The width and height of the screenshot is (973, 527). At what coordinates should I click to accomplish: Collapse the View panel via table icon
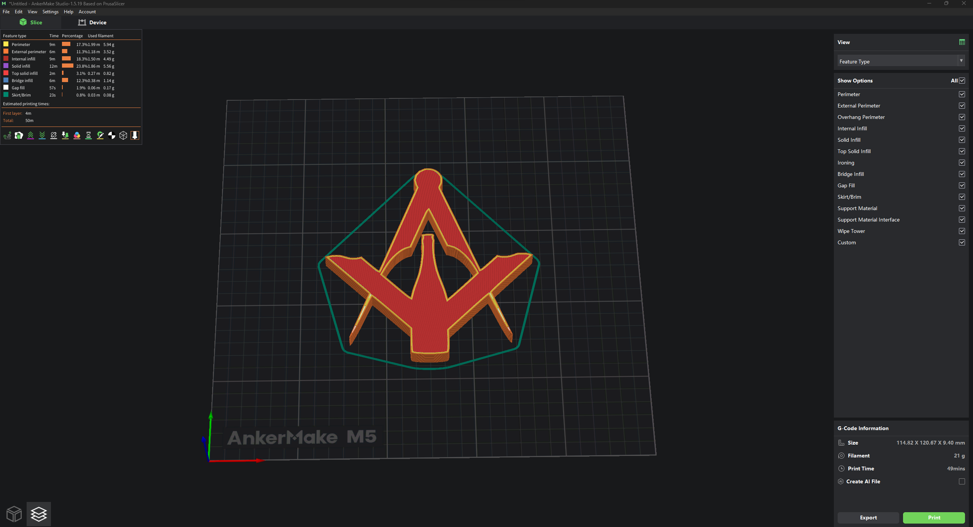962,42
